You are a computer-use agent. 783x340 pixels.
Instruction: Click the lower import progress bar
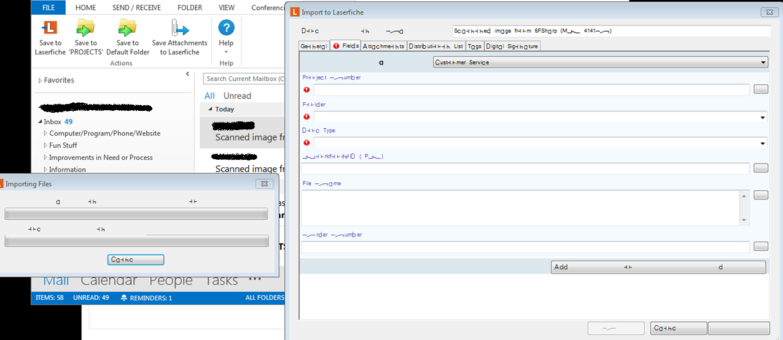(136, 241)
